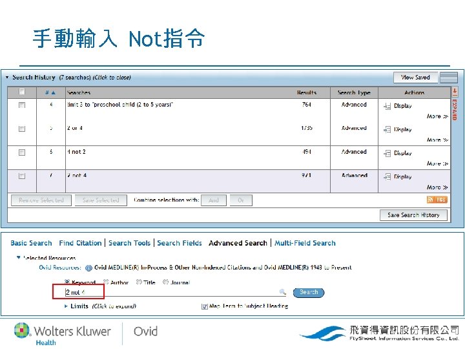
Task: Click the Search Type column header
Action: pos(354,92)
